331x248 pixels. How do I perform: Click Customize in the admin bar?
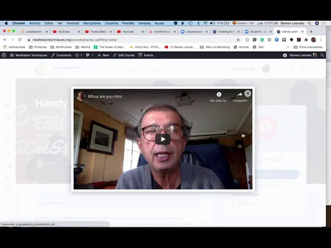[61, 55]
